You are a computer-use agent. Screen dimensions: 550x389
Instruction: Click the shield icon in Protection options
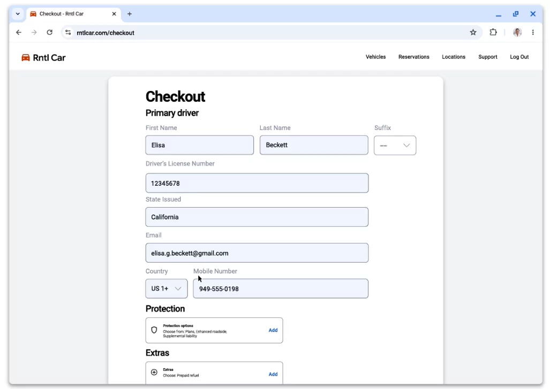154,330
